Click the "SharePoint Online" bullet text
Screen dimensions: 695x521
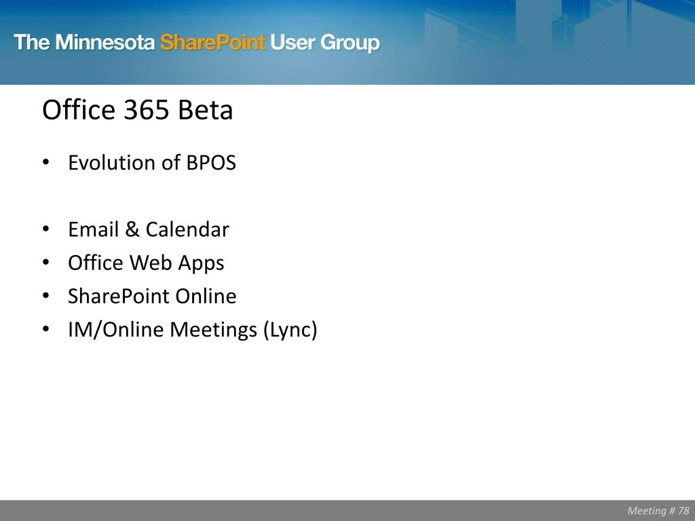coord(152,296)
